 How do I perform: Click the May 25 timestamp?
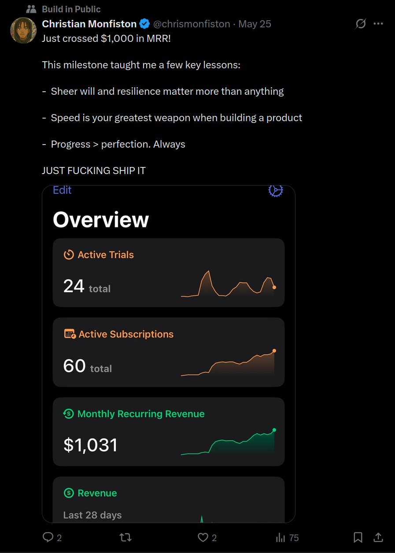point(255,24)
